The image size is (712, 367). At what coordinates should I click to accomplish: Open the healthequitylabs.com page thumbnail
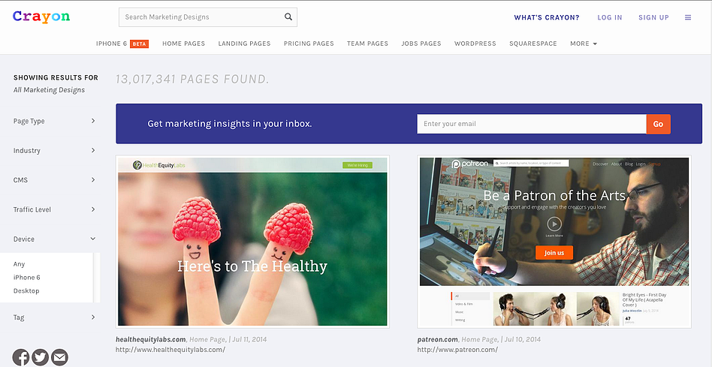click(x=252, y=242)
